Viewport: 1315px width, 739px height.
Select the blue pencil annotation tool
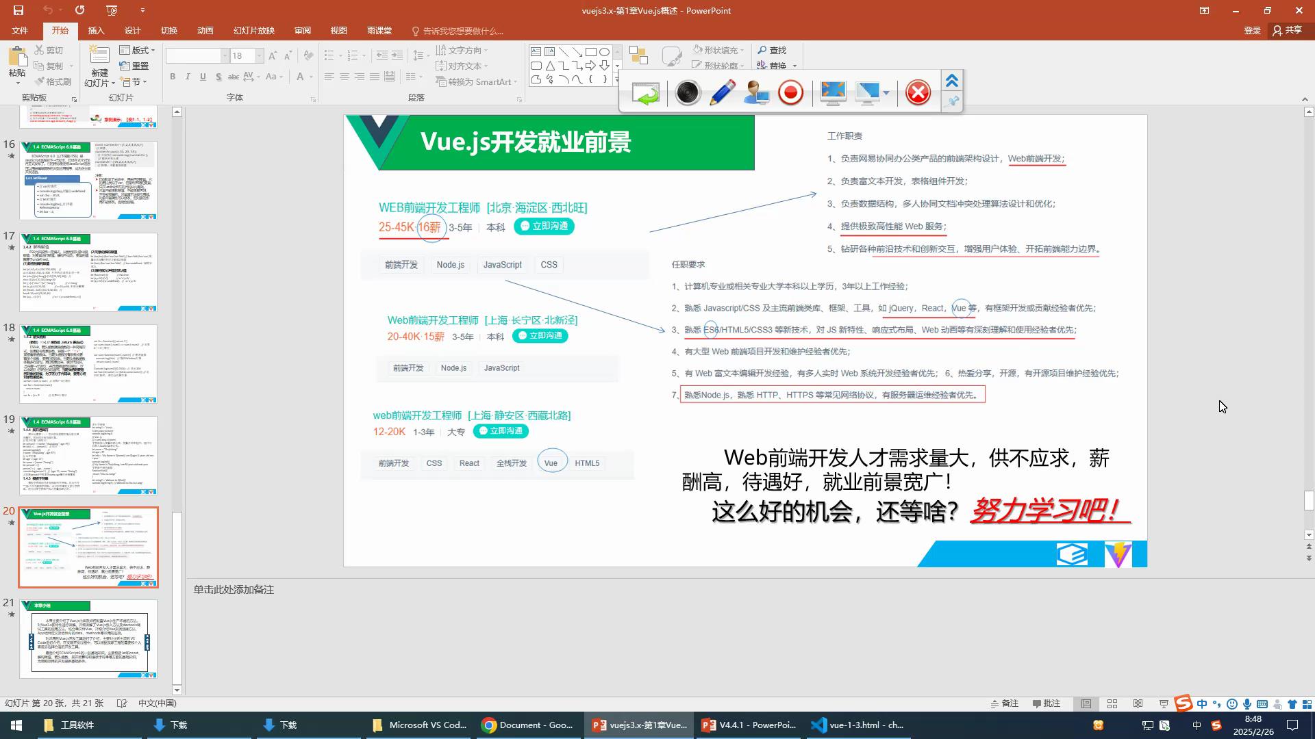(x=722, y=92)
